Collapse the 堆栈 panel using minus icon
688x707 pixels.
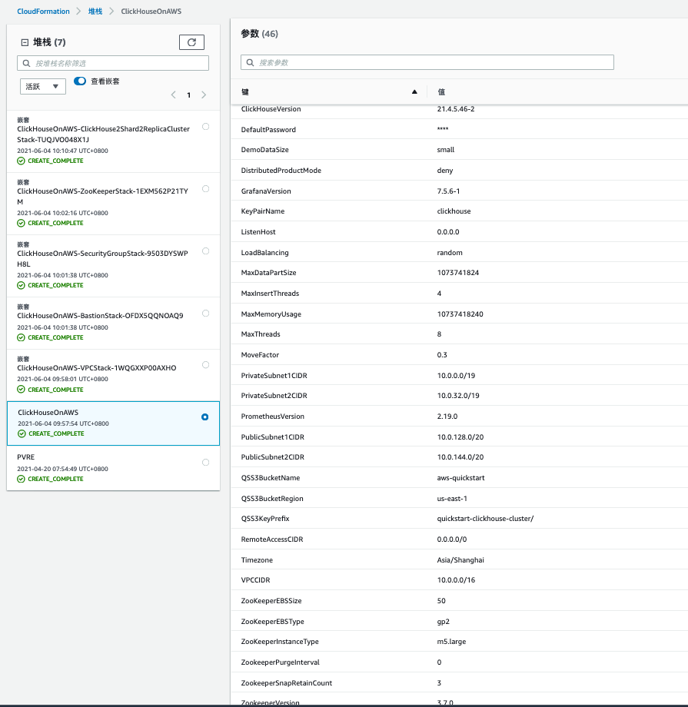tap(25, 43)
